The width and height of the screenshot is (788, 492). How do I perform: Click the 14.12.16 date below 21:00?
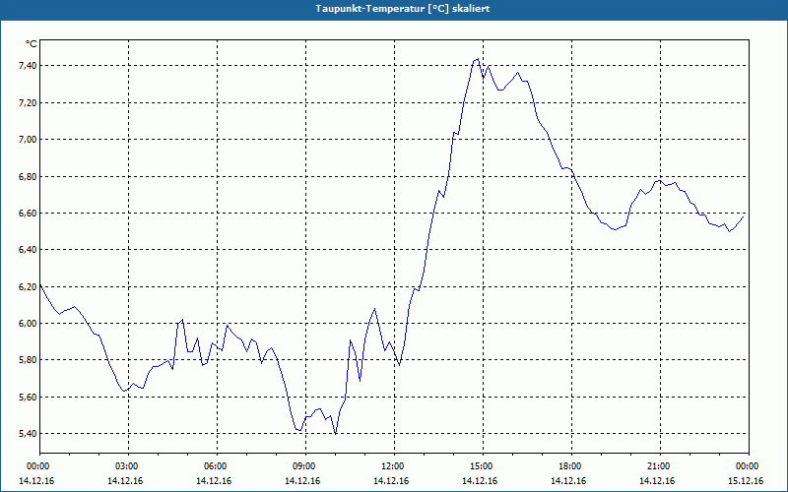657,481
